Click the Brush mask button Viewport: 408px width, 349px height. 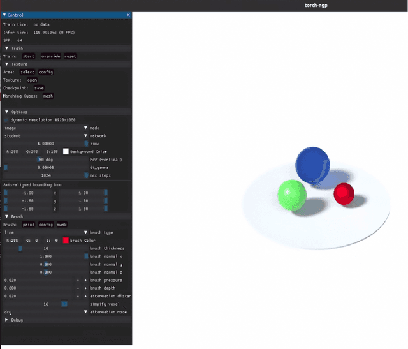coord(62,225)
